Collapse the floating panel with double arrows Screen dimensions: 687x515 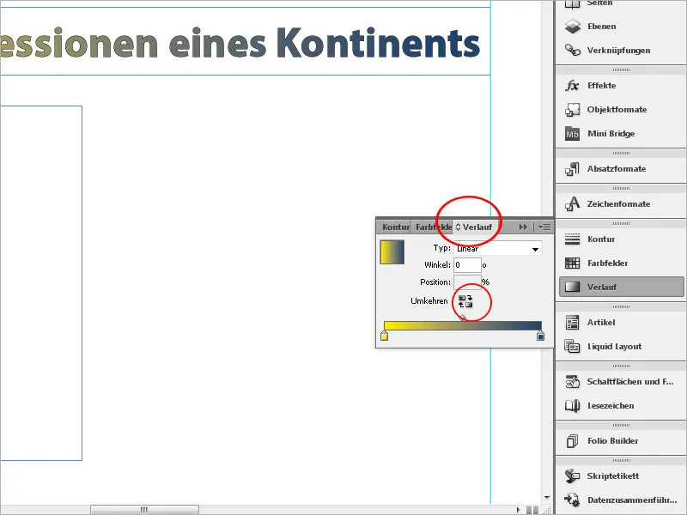pos(523,227)
